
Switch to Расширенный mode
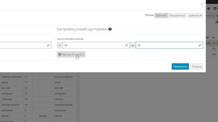click(x=177, y=16)
